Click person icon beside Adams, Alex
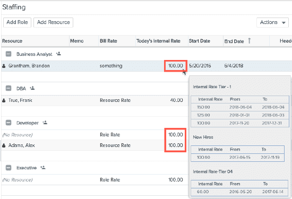292x199 pixels. tap(4, 145)
